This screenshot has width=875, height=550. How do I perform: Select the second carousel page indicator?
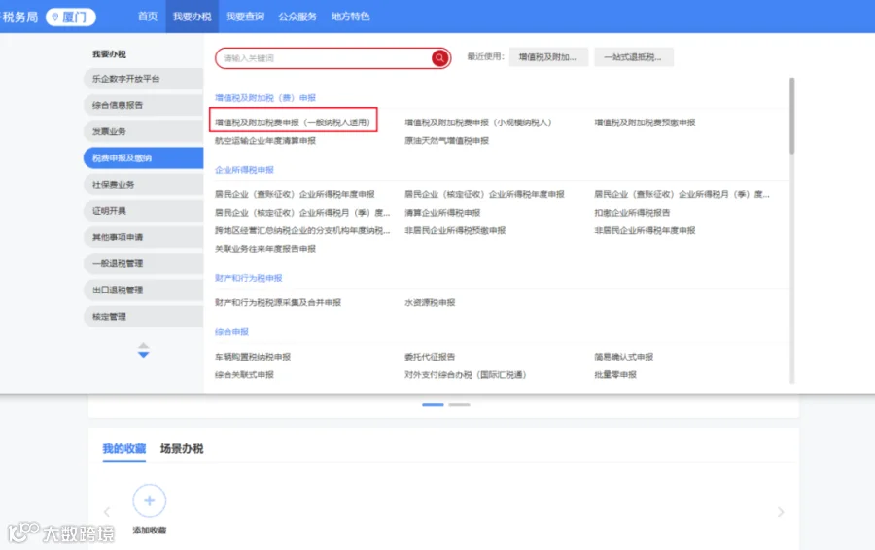tap(459, 405)
